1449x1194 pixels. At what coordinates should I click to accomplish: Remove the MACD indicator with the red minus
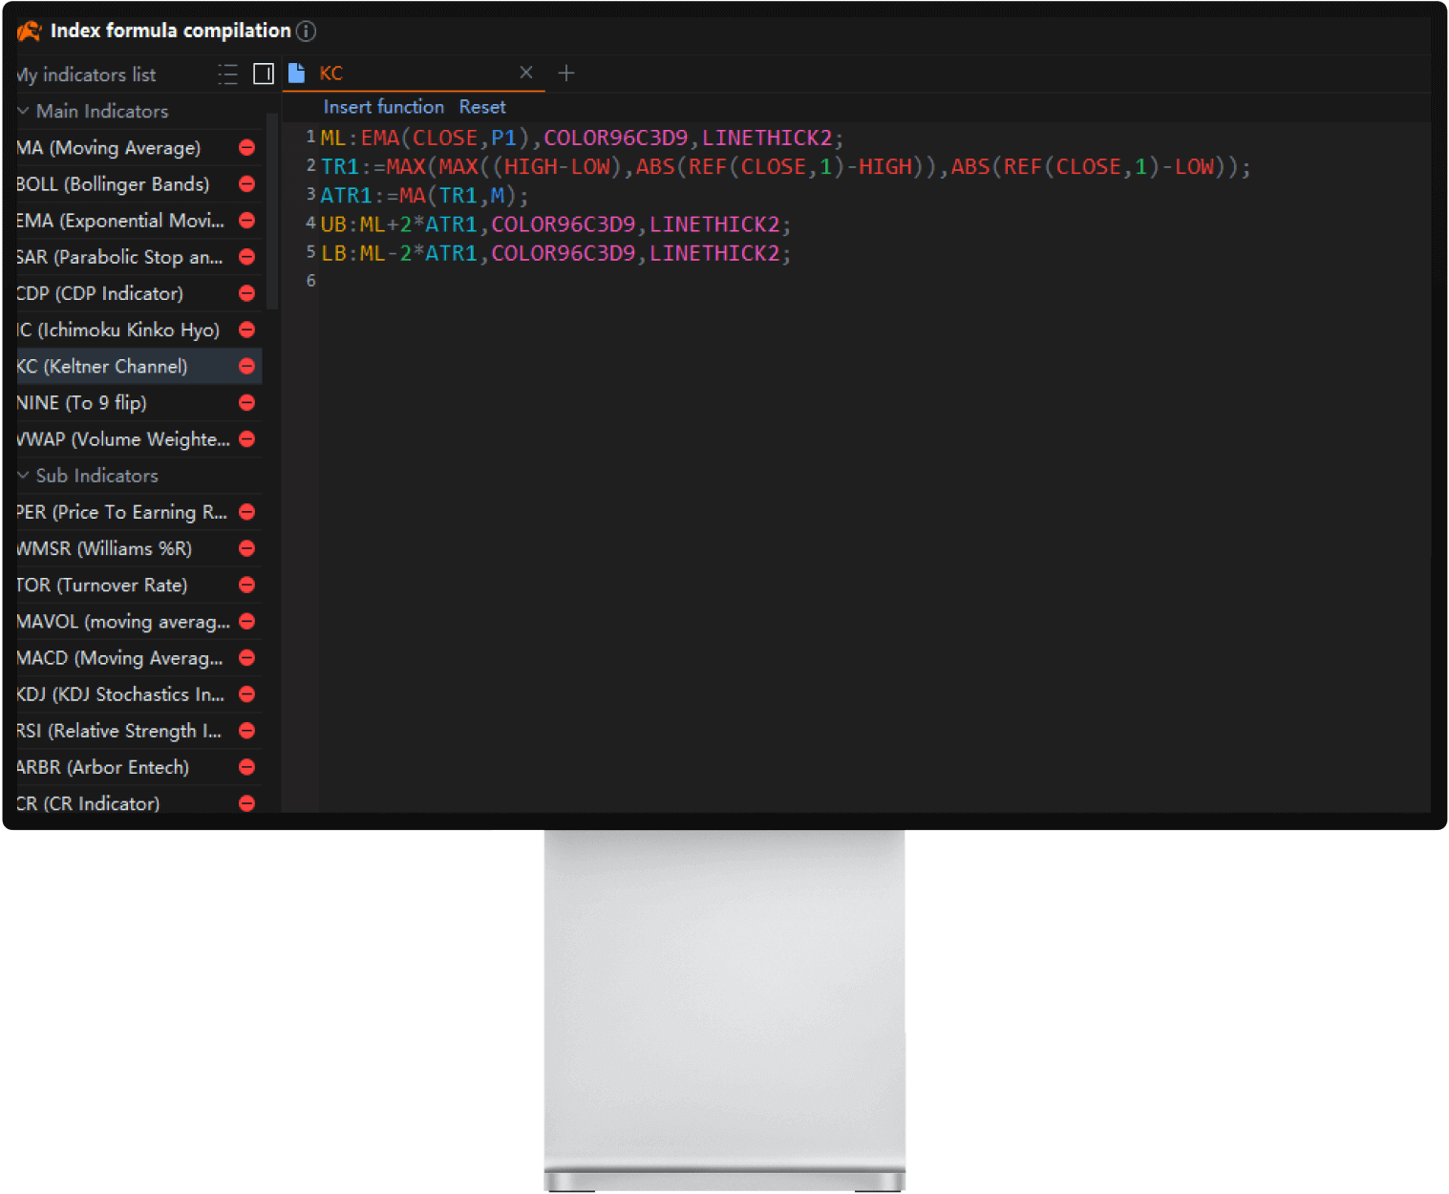click(246, 657)
